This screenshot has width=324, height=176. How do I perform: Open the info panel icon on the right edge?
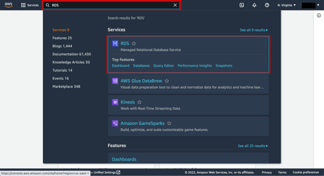319,15
